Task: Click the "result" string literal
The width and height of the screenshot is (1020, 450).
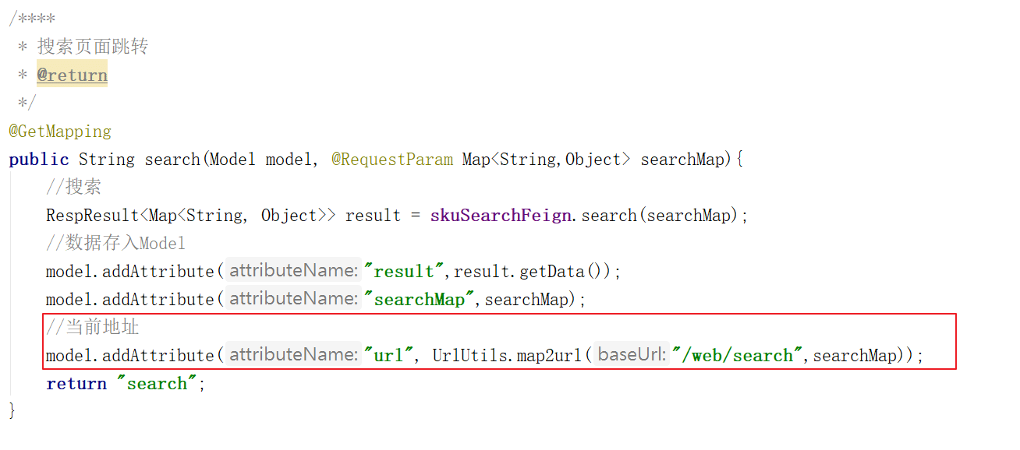Action: pyautogui.click(x=403, y=272)
